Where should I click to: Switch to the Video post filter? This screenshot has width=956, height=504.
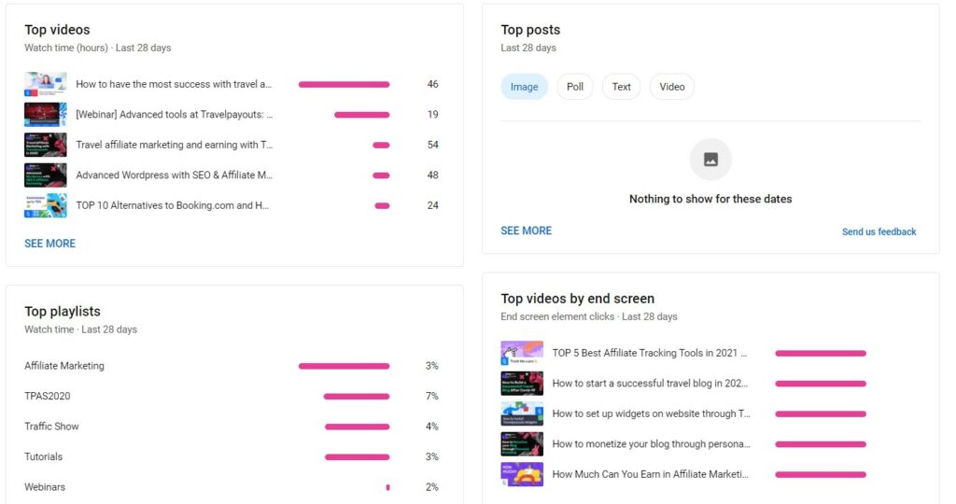(672, 87)
